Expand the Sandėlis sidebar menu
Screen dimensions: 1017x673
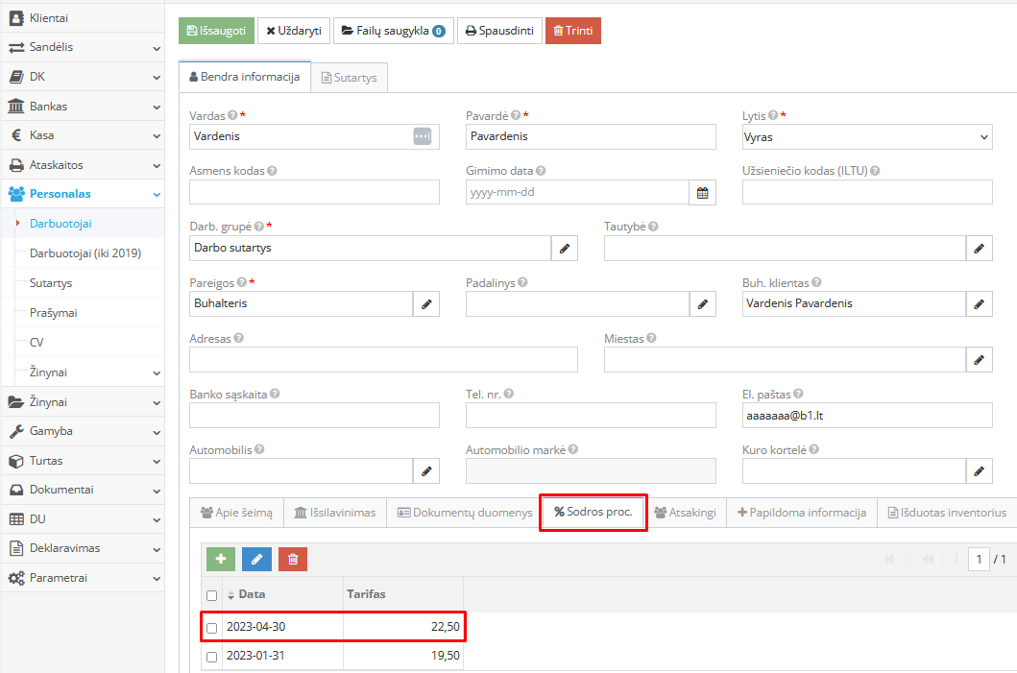click(x=82, y=47)
